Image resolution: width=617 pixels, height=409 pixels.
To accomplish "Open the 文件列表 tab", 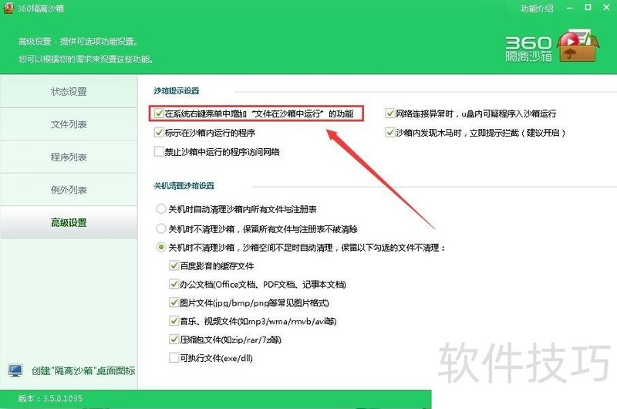I will point(69,124).
